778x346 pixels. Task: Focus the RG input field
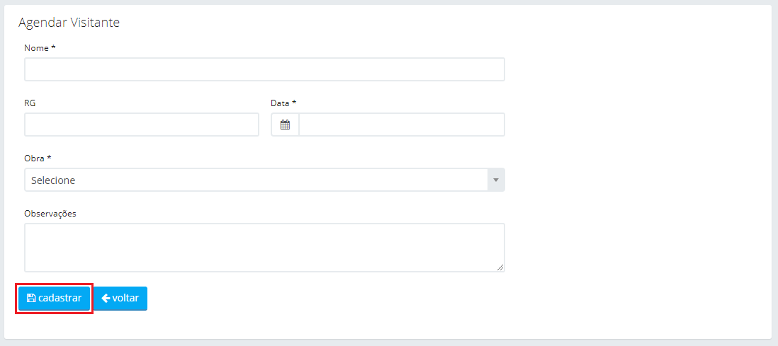[x=142, y=125]
